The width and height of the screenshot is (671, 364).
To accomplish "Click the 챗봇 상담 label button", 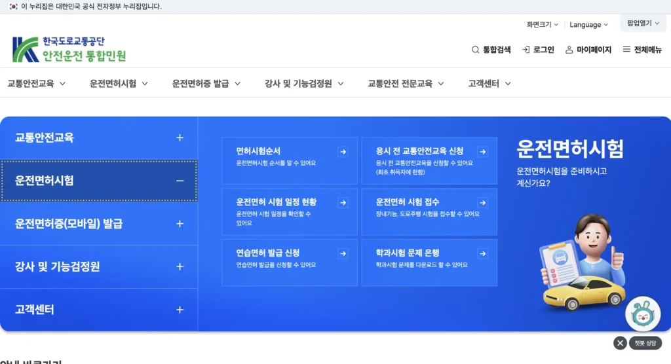I will point(645,343).
